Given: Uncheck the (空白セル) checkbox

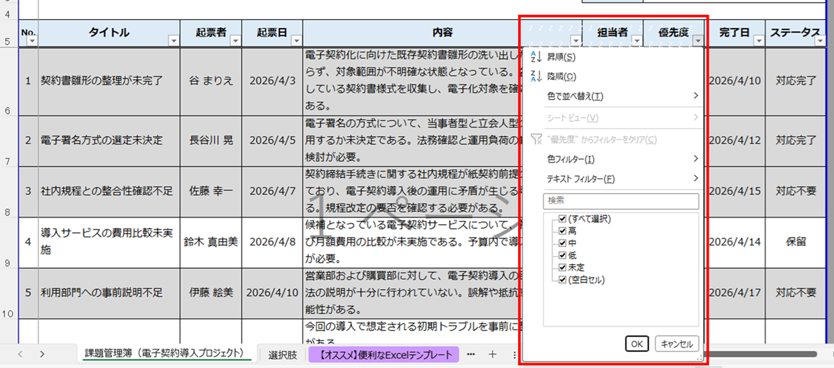Looking at the screenshot, I should click(x=562, y=280).
